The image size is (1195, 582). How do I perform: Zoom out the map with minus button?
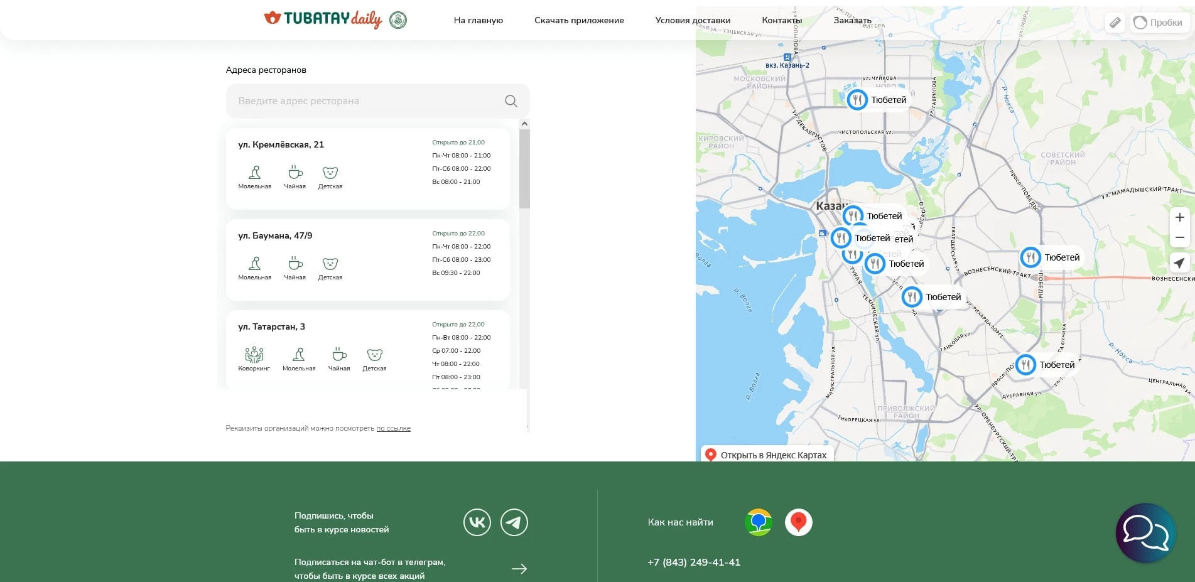tap(1179, 237)
